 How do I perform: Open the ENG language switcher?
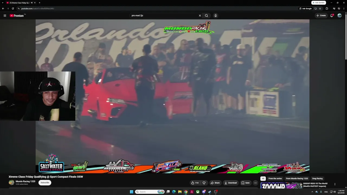tap(326, 192)
